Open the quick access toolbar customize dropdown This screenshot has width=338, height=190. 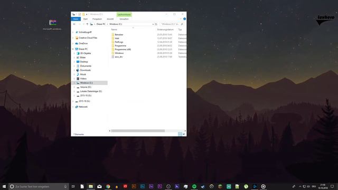coord(87,14)
